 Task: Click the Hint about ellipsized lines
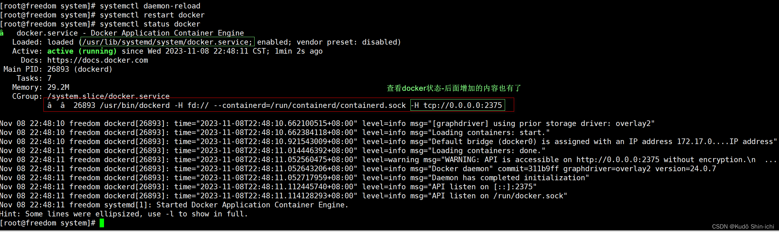tap(124, 214)
